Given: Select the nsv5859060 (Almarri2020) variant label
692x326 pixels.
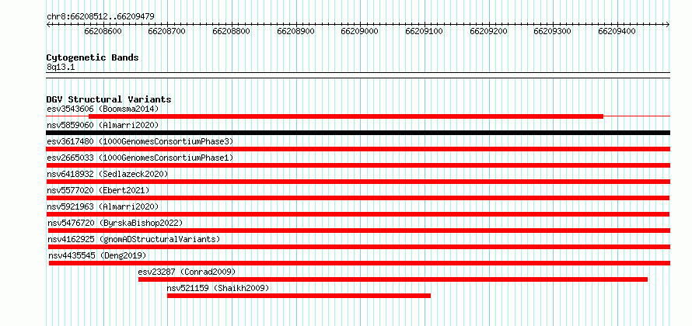Looking at the screenshot, I should (103, 125).
